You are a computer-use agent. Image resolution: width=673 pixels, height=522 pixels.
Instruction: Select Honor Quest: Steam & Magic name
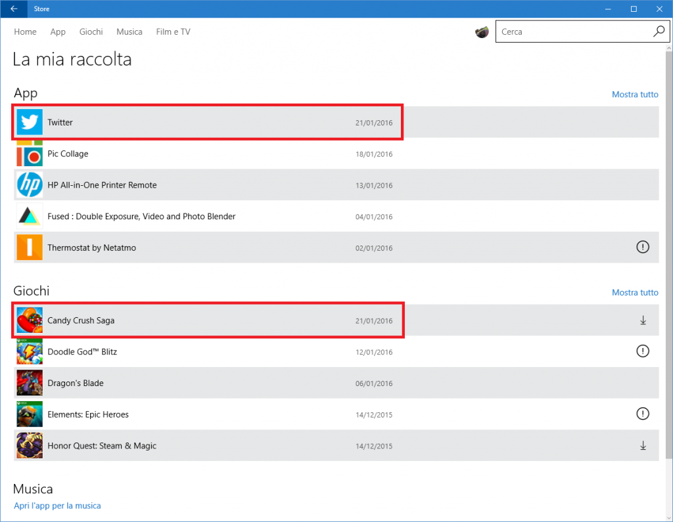point(102,446)
